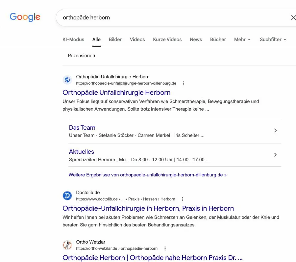This screenshot has height=262, width=296.
Task: Select the Alle tab
Action: point(96,39)
